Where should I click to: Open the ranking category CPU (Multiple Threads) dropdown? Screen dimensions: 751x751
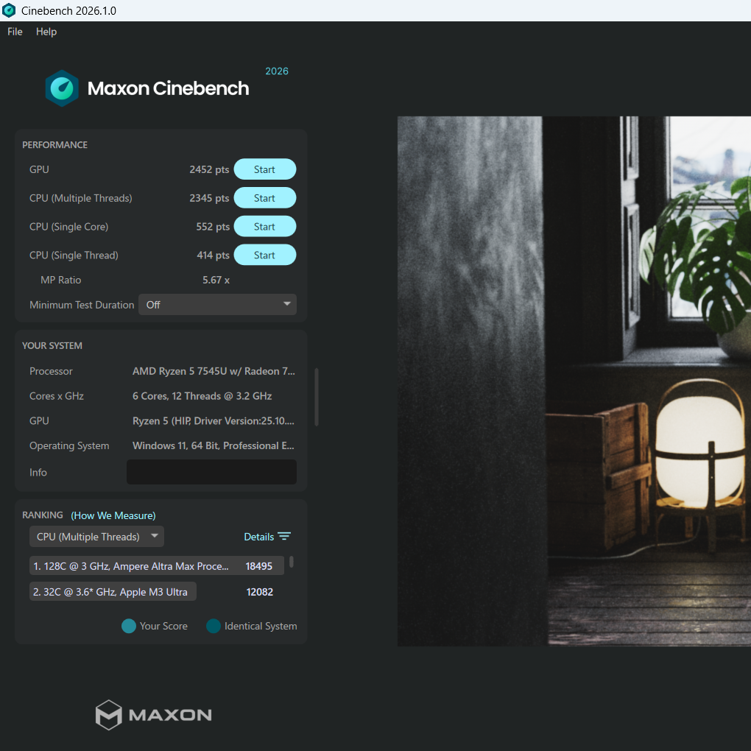[x=96, y=537]
